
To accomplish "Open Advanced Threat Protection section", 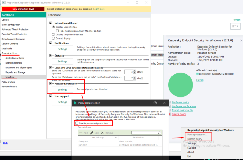I will click(x=15, y=30).
